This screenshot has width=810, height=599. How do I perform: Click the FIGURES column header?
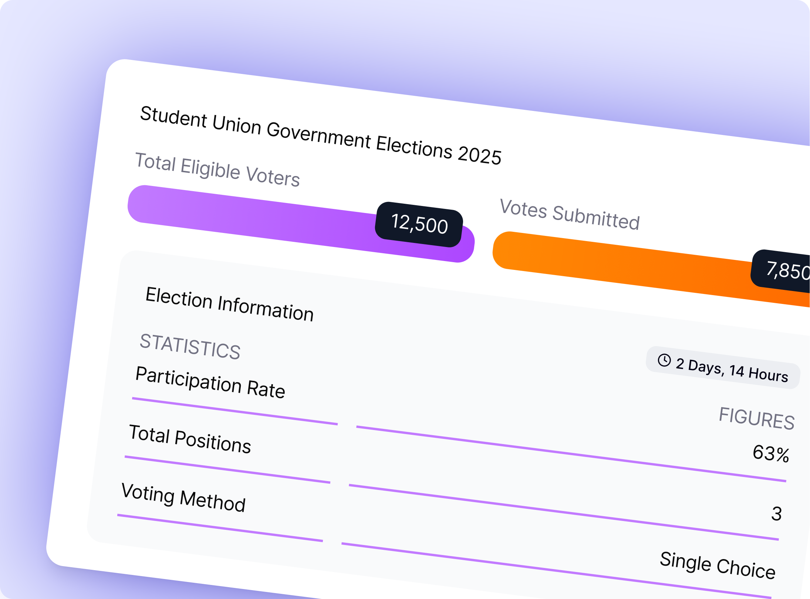pos(756,418)
